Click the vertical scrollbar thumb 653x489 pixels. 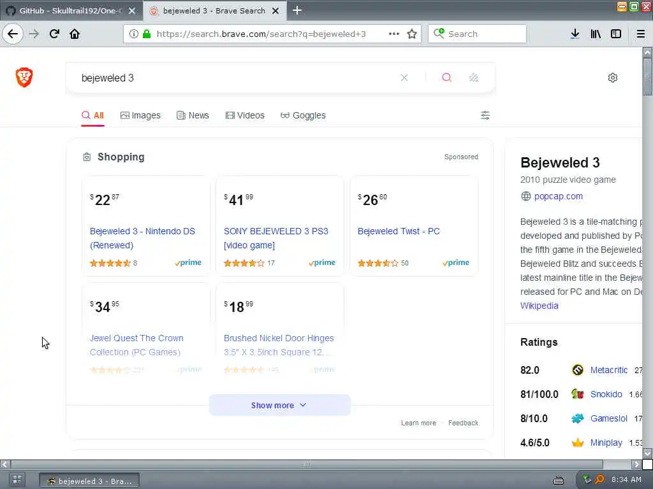click(x=647, y=77)
